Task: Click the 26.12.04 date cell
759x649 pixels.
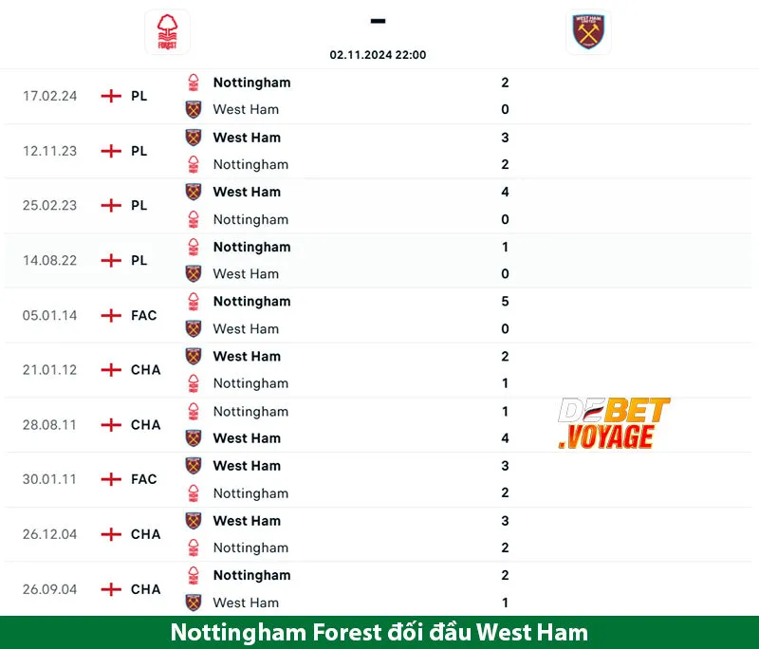Action: tap(49, 534)
